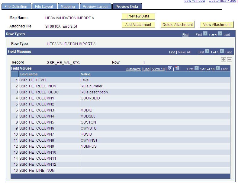This screenshot has height=185, width=238.
Task: Click View 10 link in Field Values
Action: [x=158, y=69]
